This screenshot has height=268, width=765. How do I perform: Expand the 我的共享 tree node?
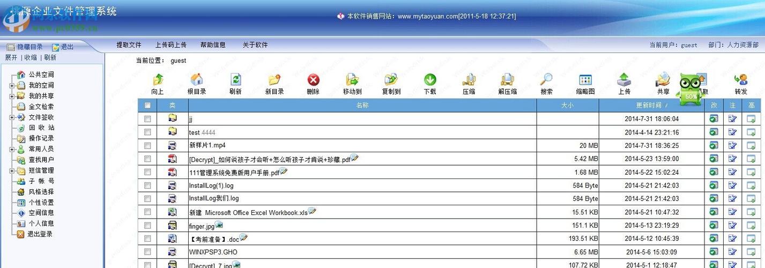tap(12, 96)
